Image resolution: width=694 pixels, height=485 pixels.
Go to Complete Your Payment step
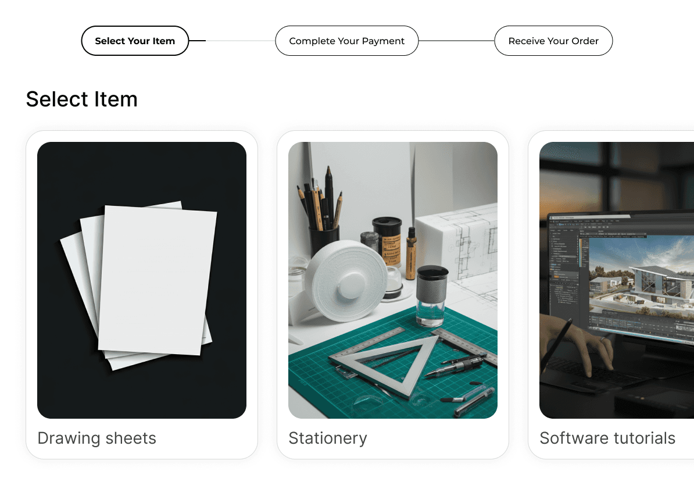pyautogui.click(x=346, y=41)
